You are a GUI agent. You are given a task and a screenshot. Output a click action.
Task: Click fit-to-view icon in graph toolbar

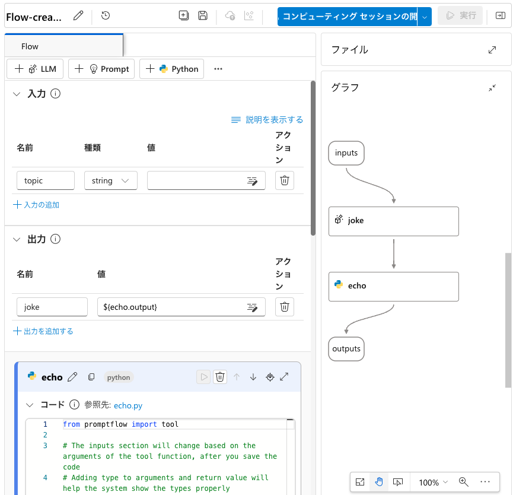(x=360, y=482)
